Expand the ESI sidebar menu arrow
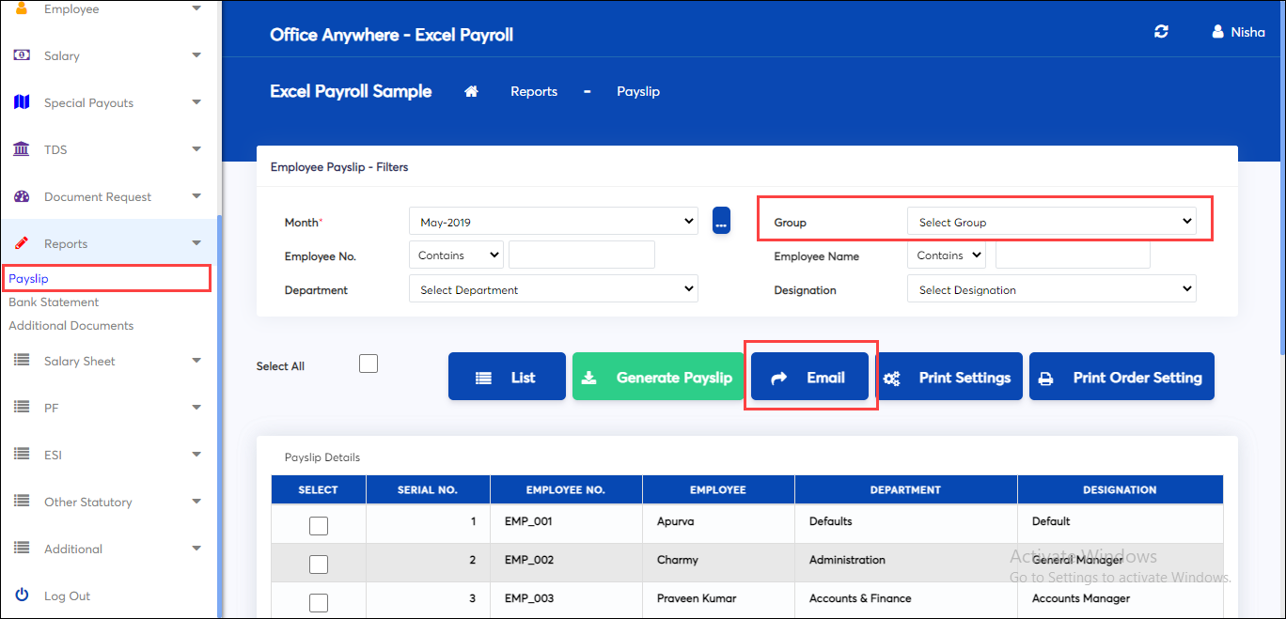 click(196, 455)
